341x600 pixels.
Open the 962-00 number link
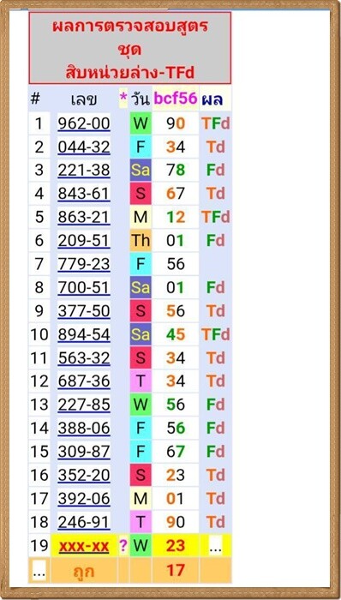click(84, 123)
